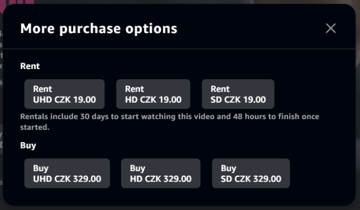The image size is (360, 210).
Task: Click the Rent HD CZK 19.00 button
Action: [153, 94]
